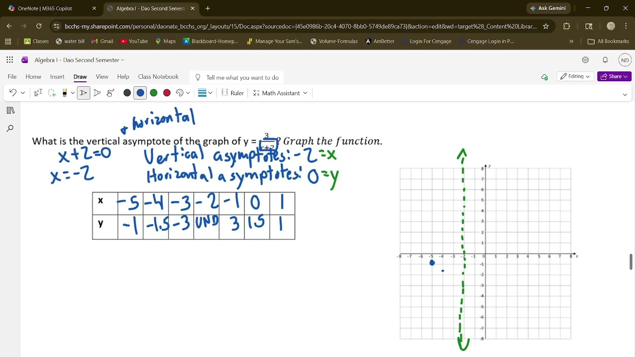
Task: Toggle Draw with Touch mode
Action: pos(110,93)
